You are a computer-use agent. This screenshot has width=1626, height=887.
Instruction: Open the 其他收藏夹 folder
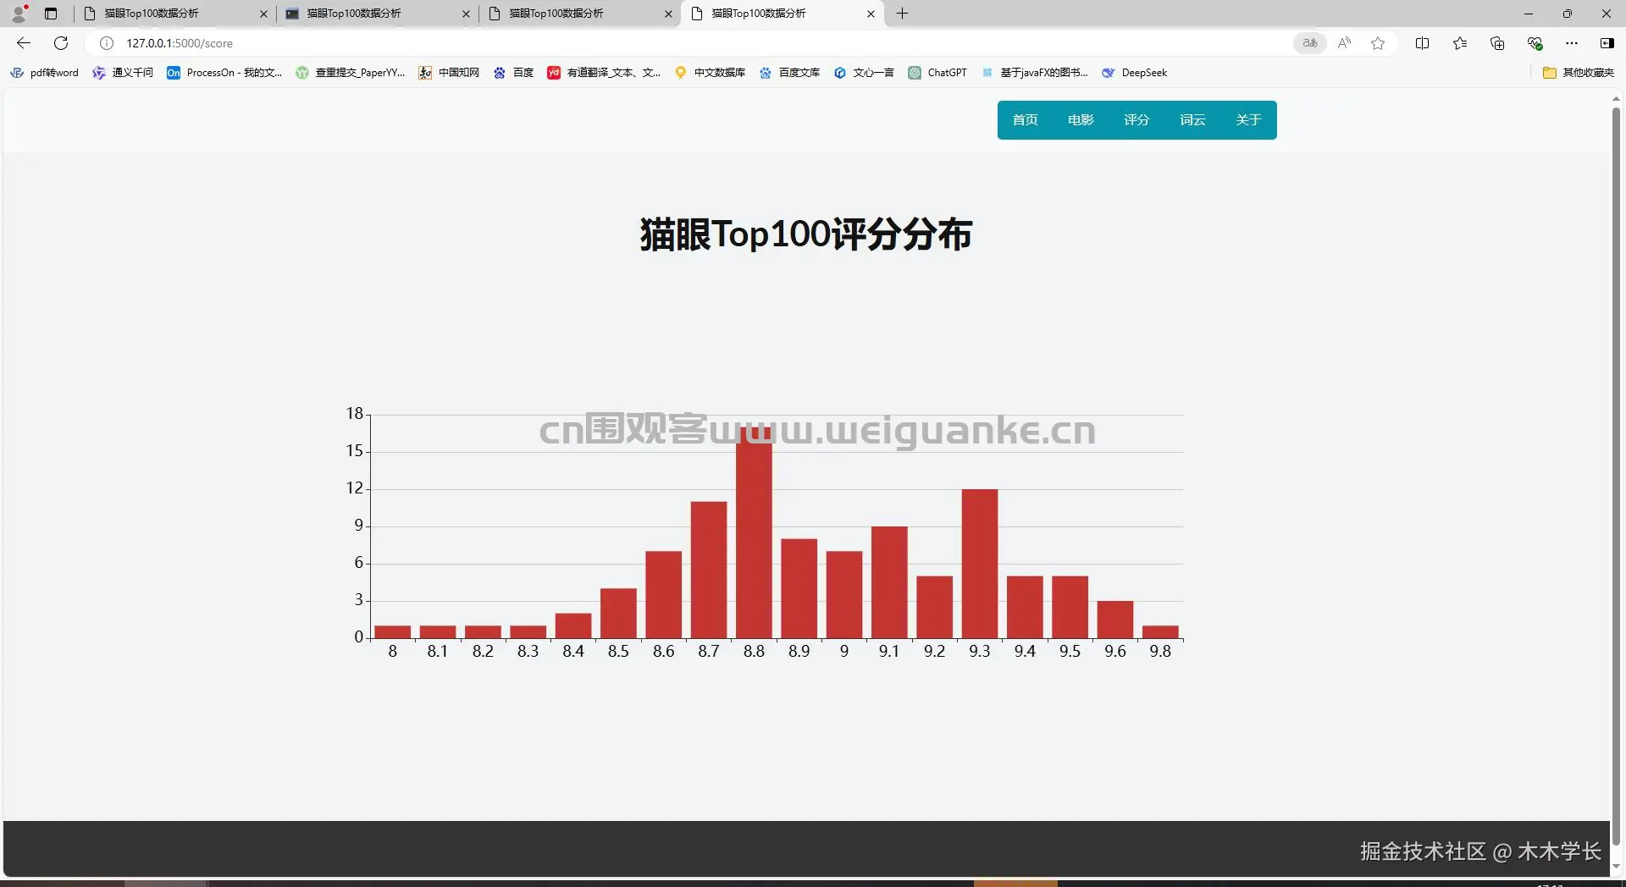click(x=1579, y=73)
